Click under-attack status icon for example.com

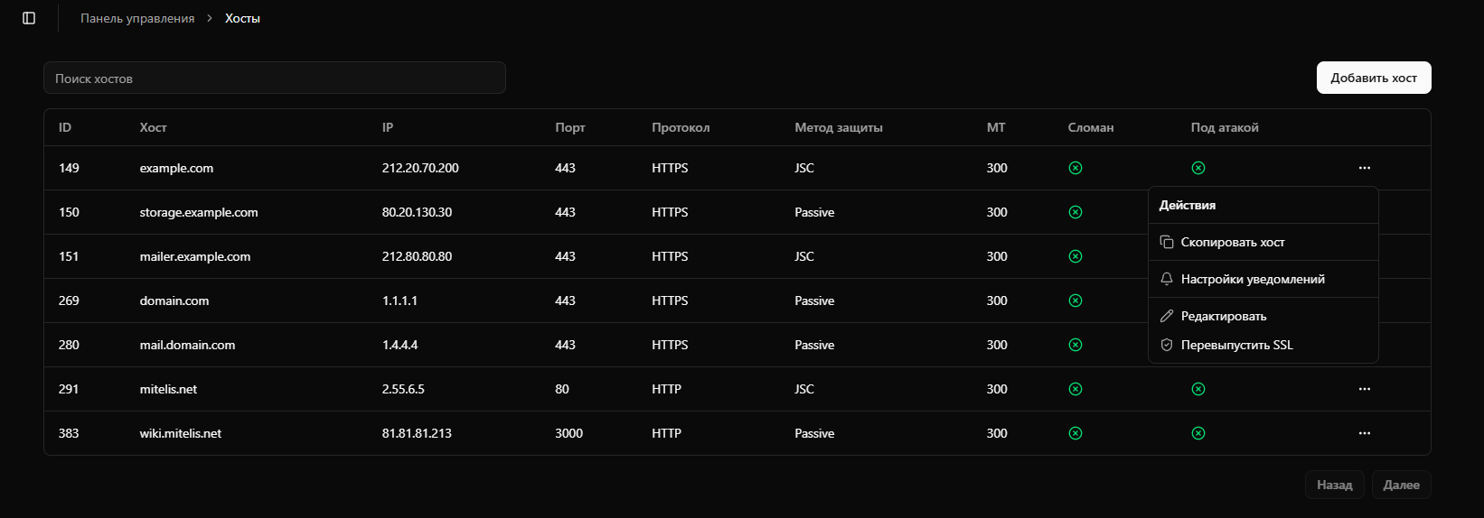[x=1198, y=168]
